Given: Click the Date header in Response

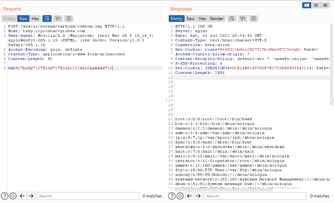Looking at the screenshot, I should click(219, 36).
